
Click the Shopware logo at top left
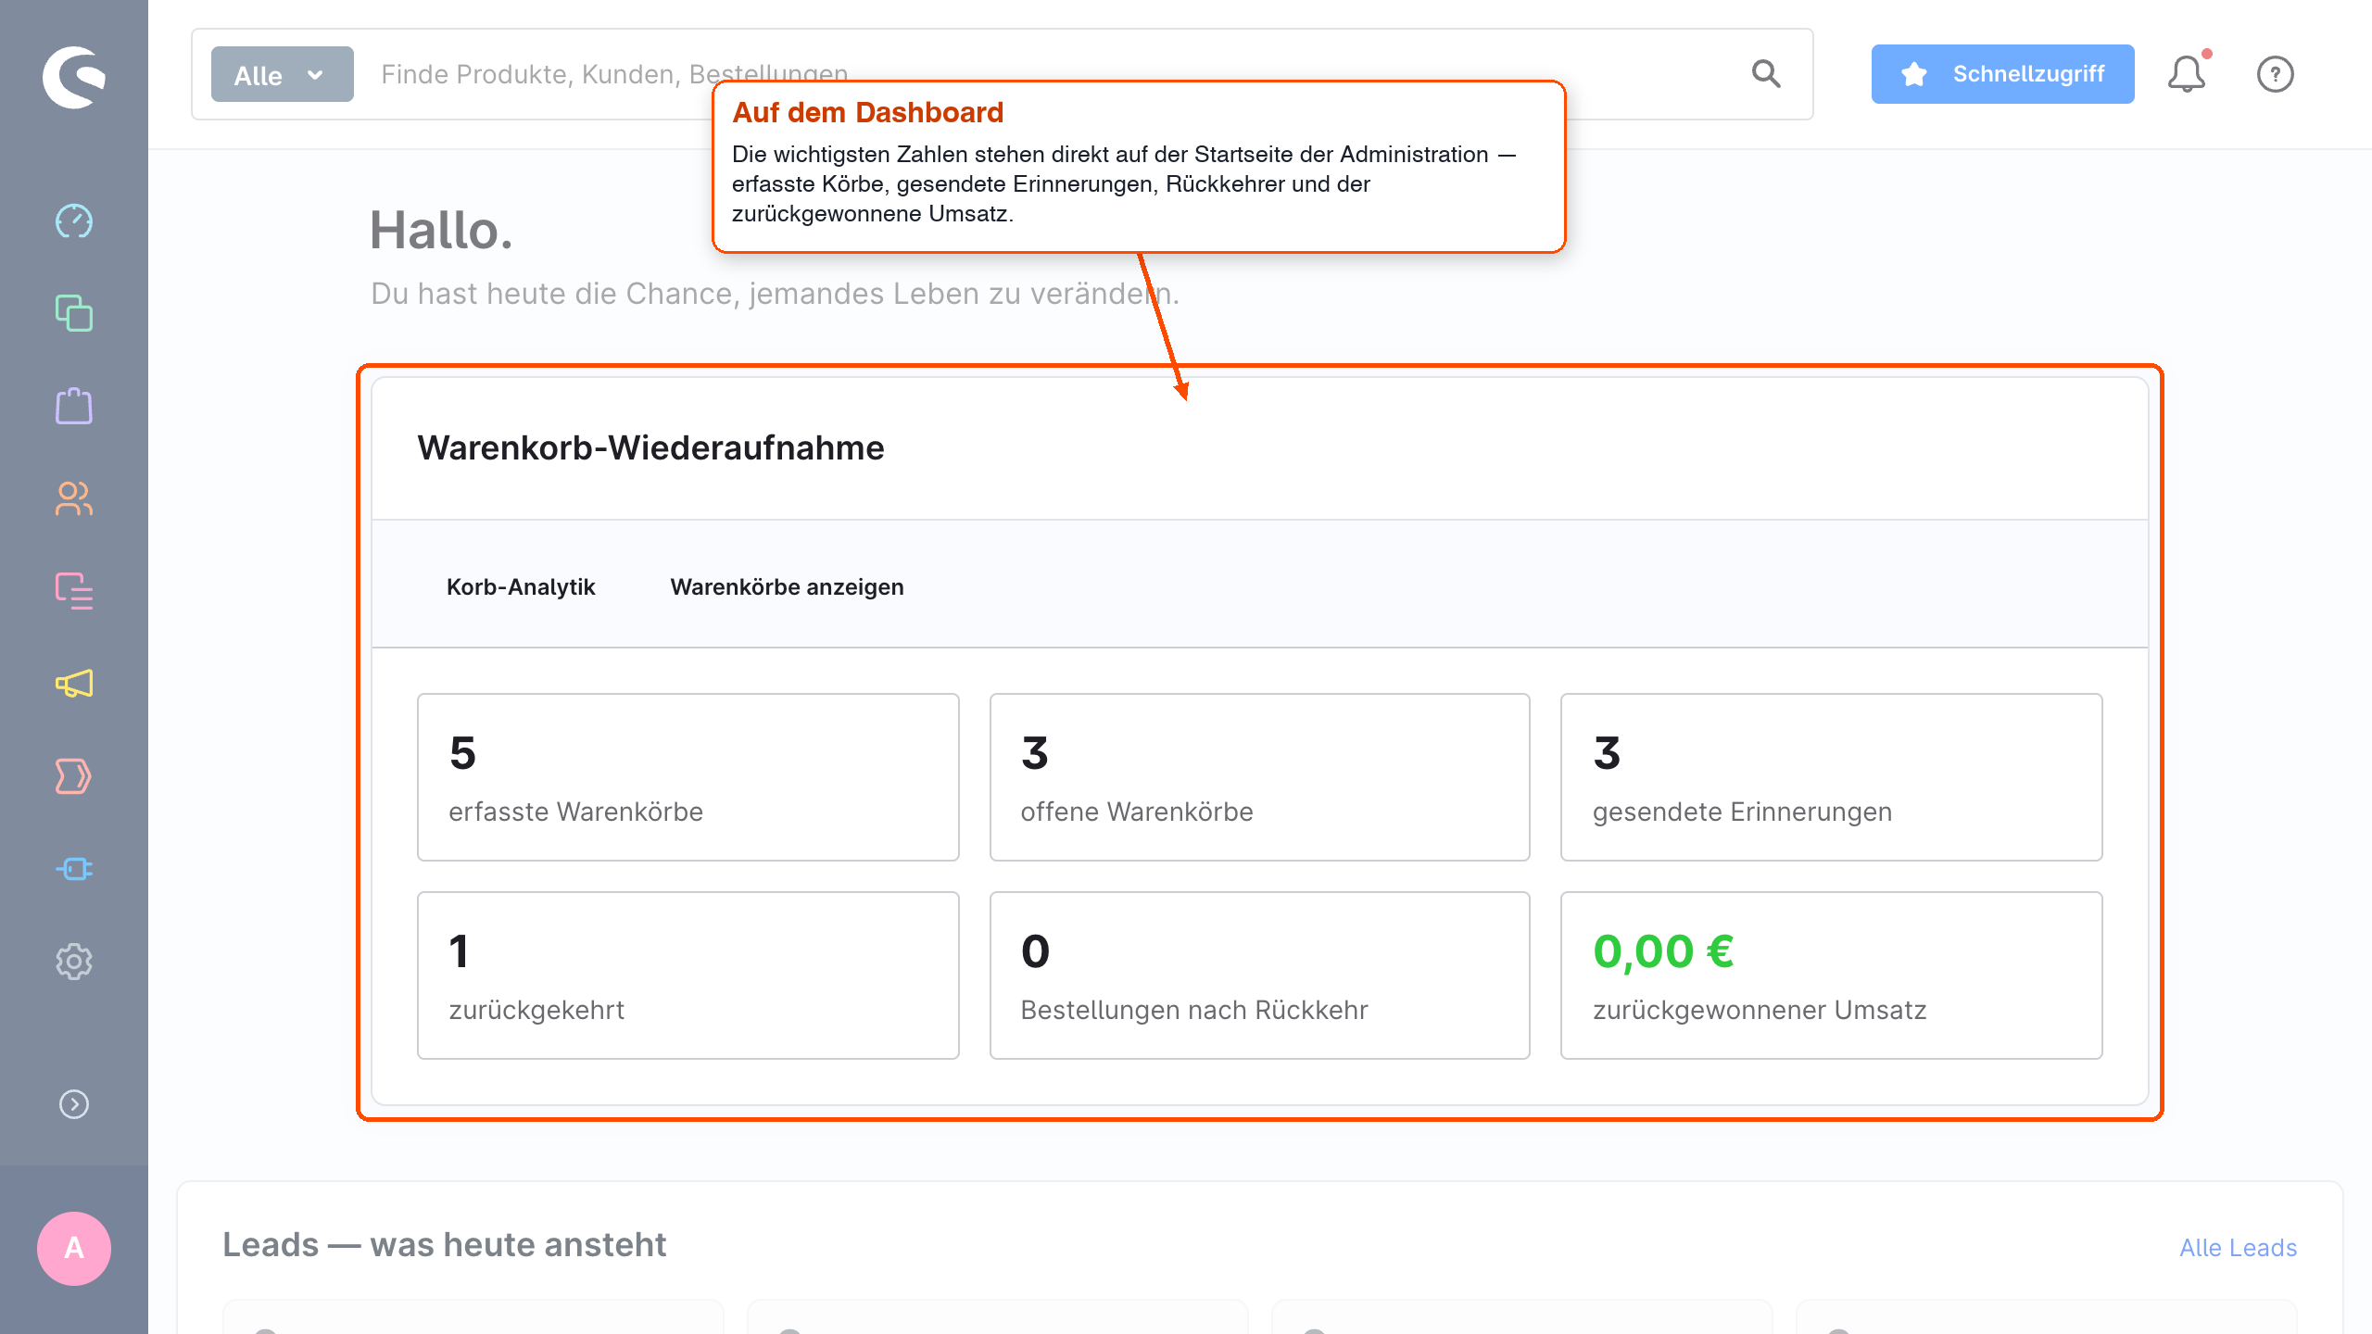click(x=74, y=76)
